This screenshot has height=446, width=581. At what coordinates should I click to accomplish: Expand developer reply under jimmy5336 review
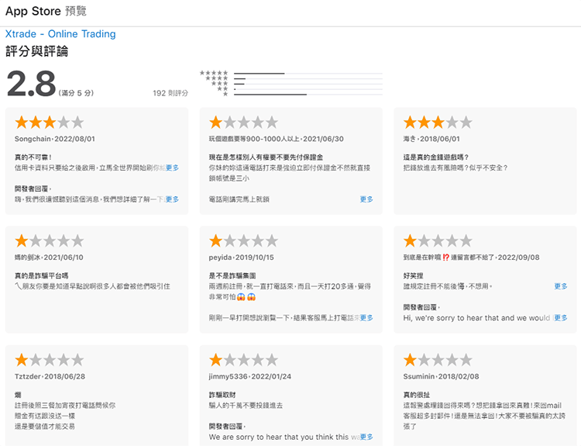tap(366, 437)
